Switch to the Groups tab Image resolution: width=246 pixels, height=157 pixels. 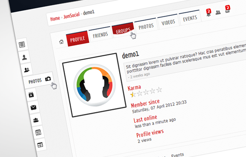pyautogui.click(x=123, y=29)
